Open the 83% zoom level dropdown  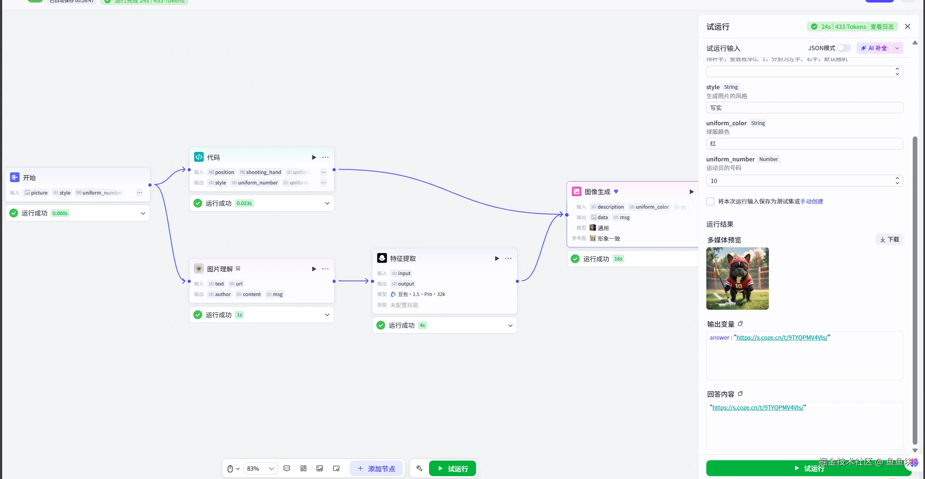click(260, 468)
